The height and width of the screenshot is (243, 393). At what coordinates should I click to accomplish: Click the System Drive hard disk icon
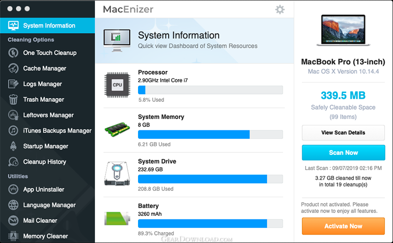click(x=117, y=174)
